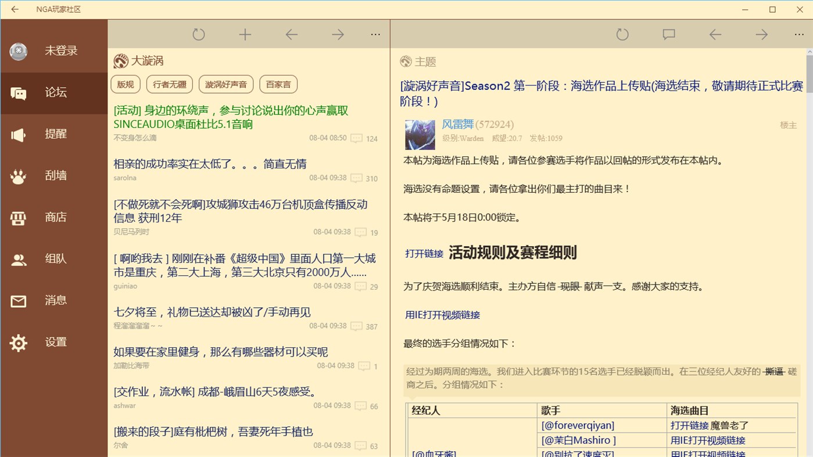Open the 组队 team-up section
The image size is (813, 457).
(x=54, y=258)
